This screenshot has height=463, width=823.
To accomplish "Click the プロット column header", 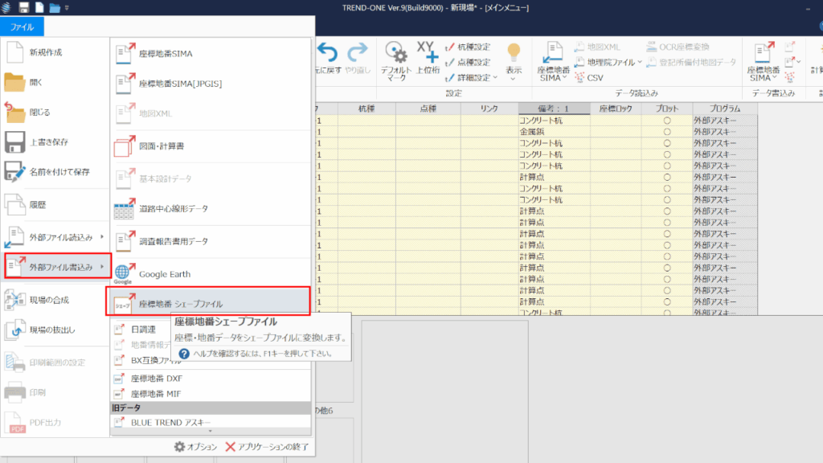I will pos(666,109).
